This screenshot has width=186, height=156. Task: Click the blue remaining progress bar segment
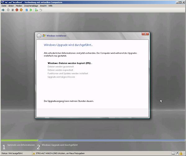pos(111,140)
